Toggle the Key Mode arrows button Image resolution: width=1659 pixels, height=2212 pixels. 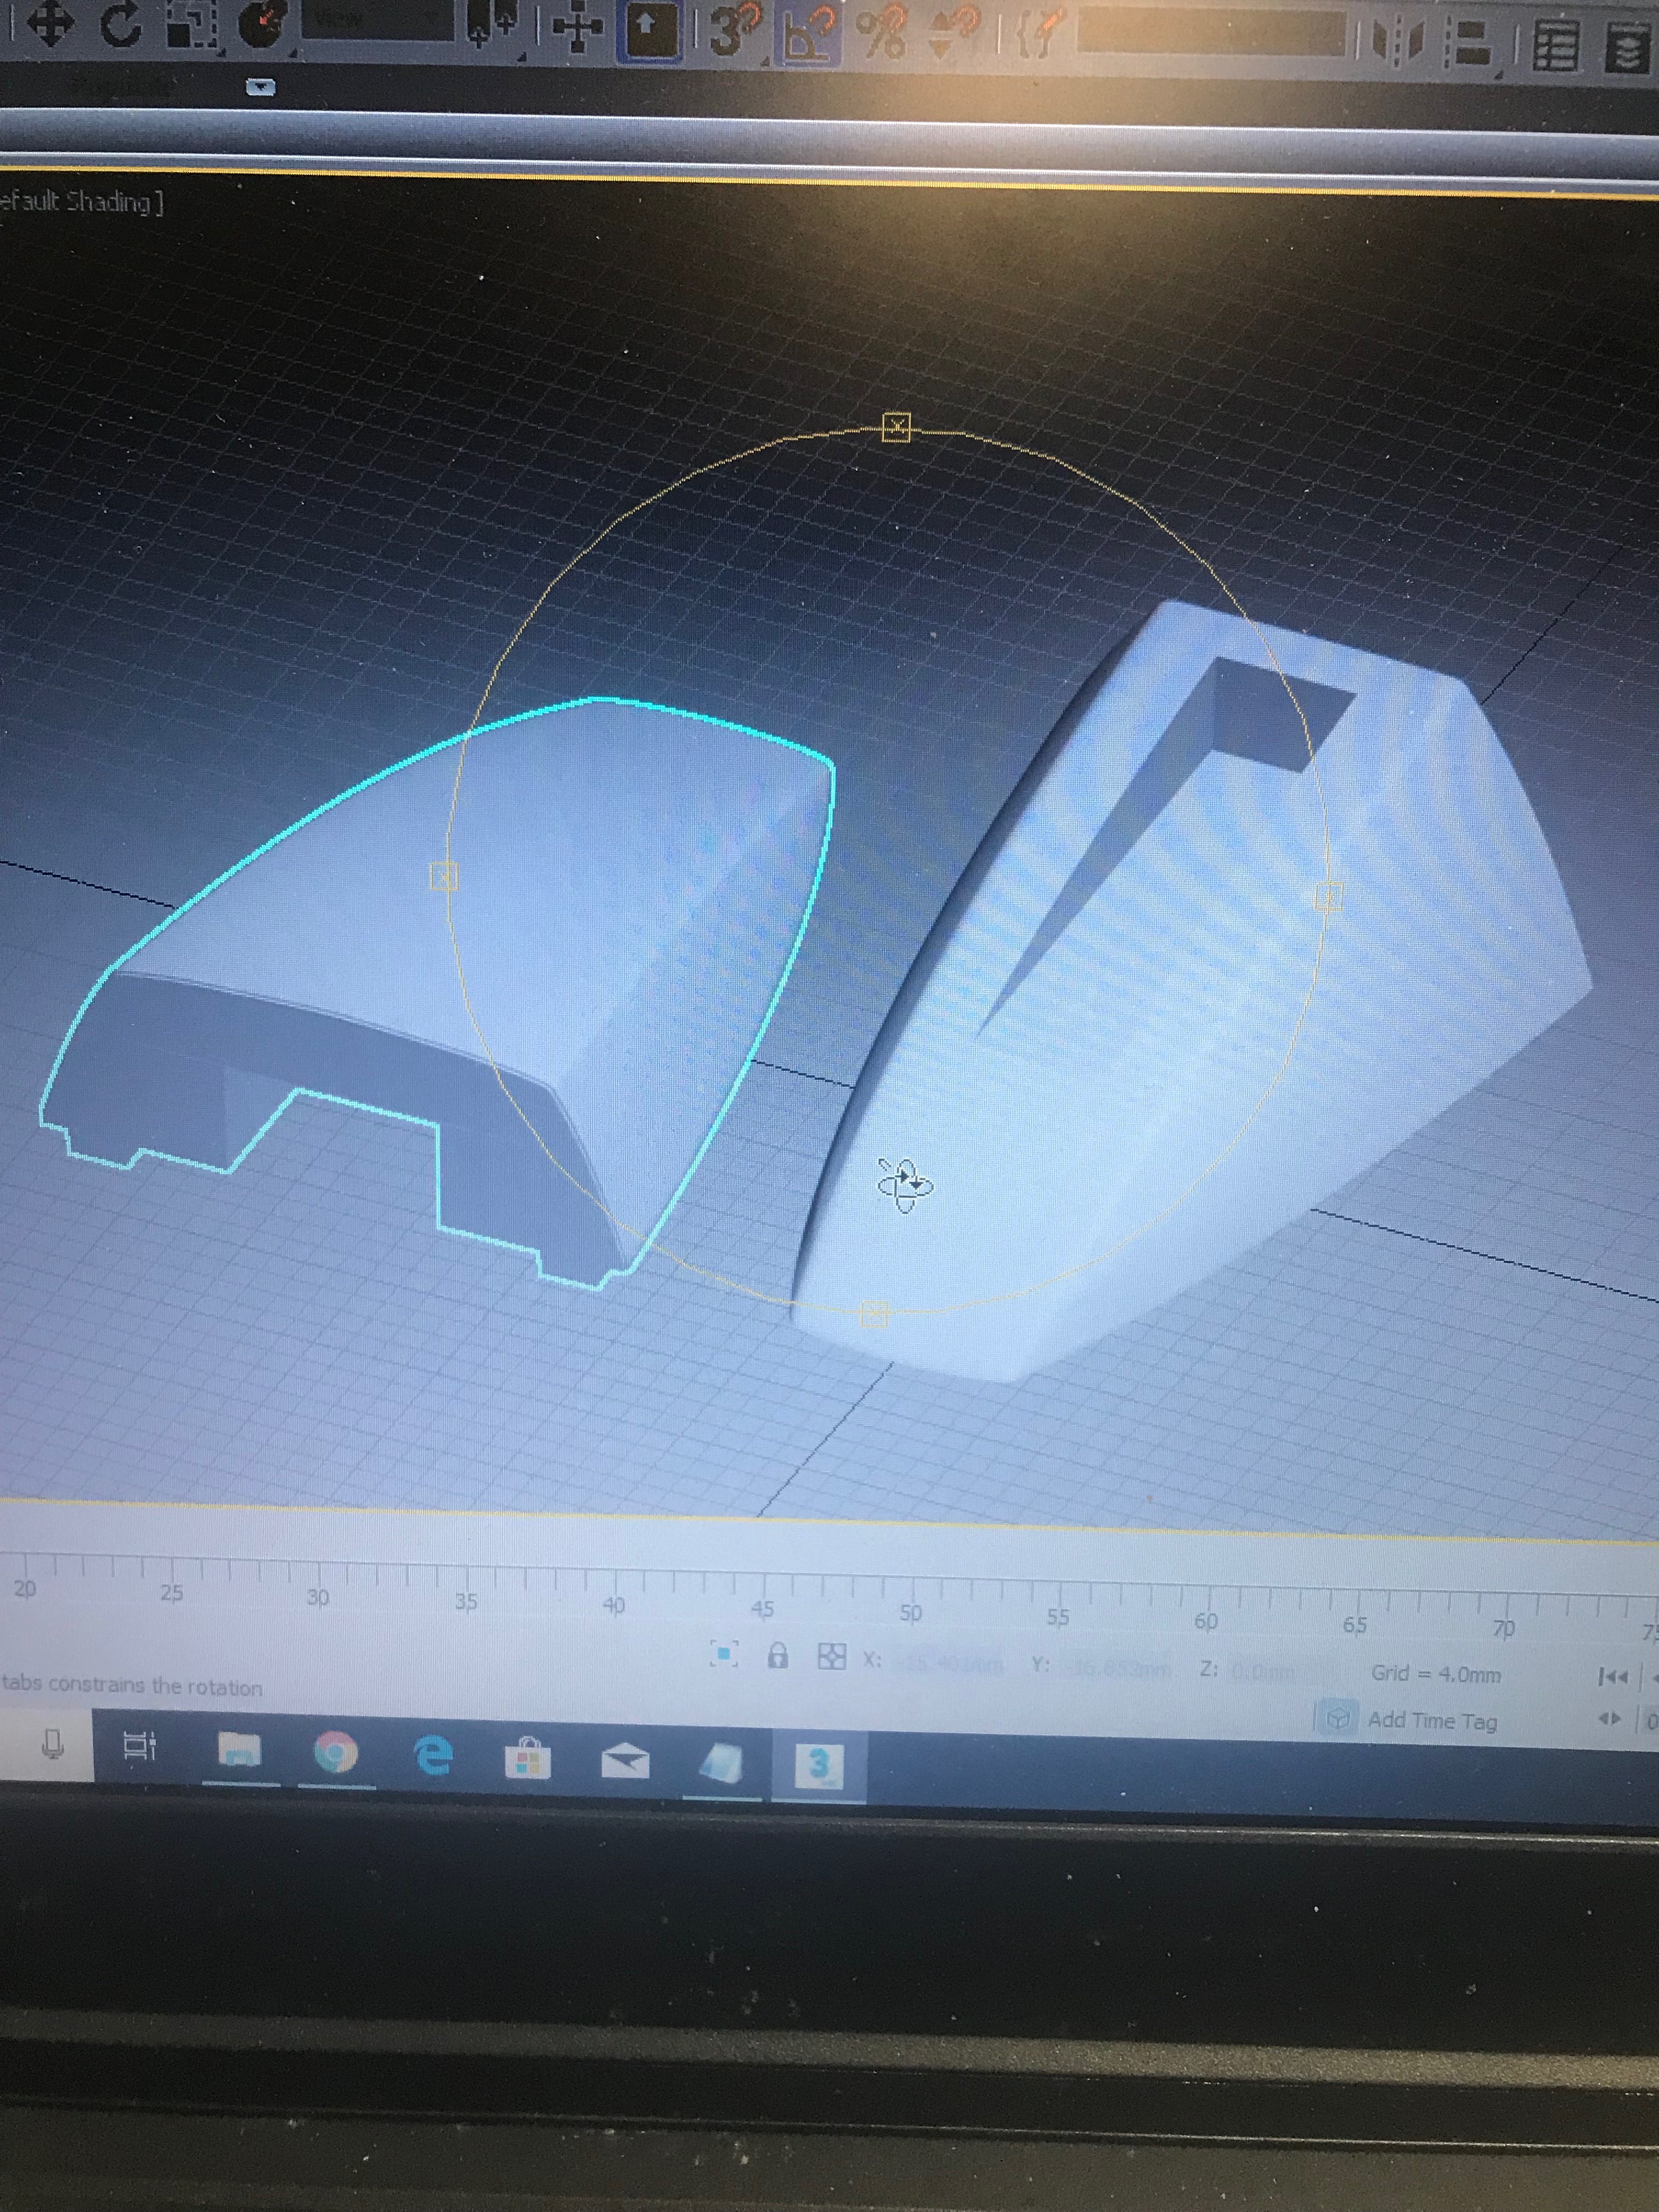1609,1719
